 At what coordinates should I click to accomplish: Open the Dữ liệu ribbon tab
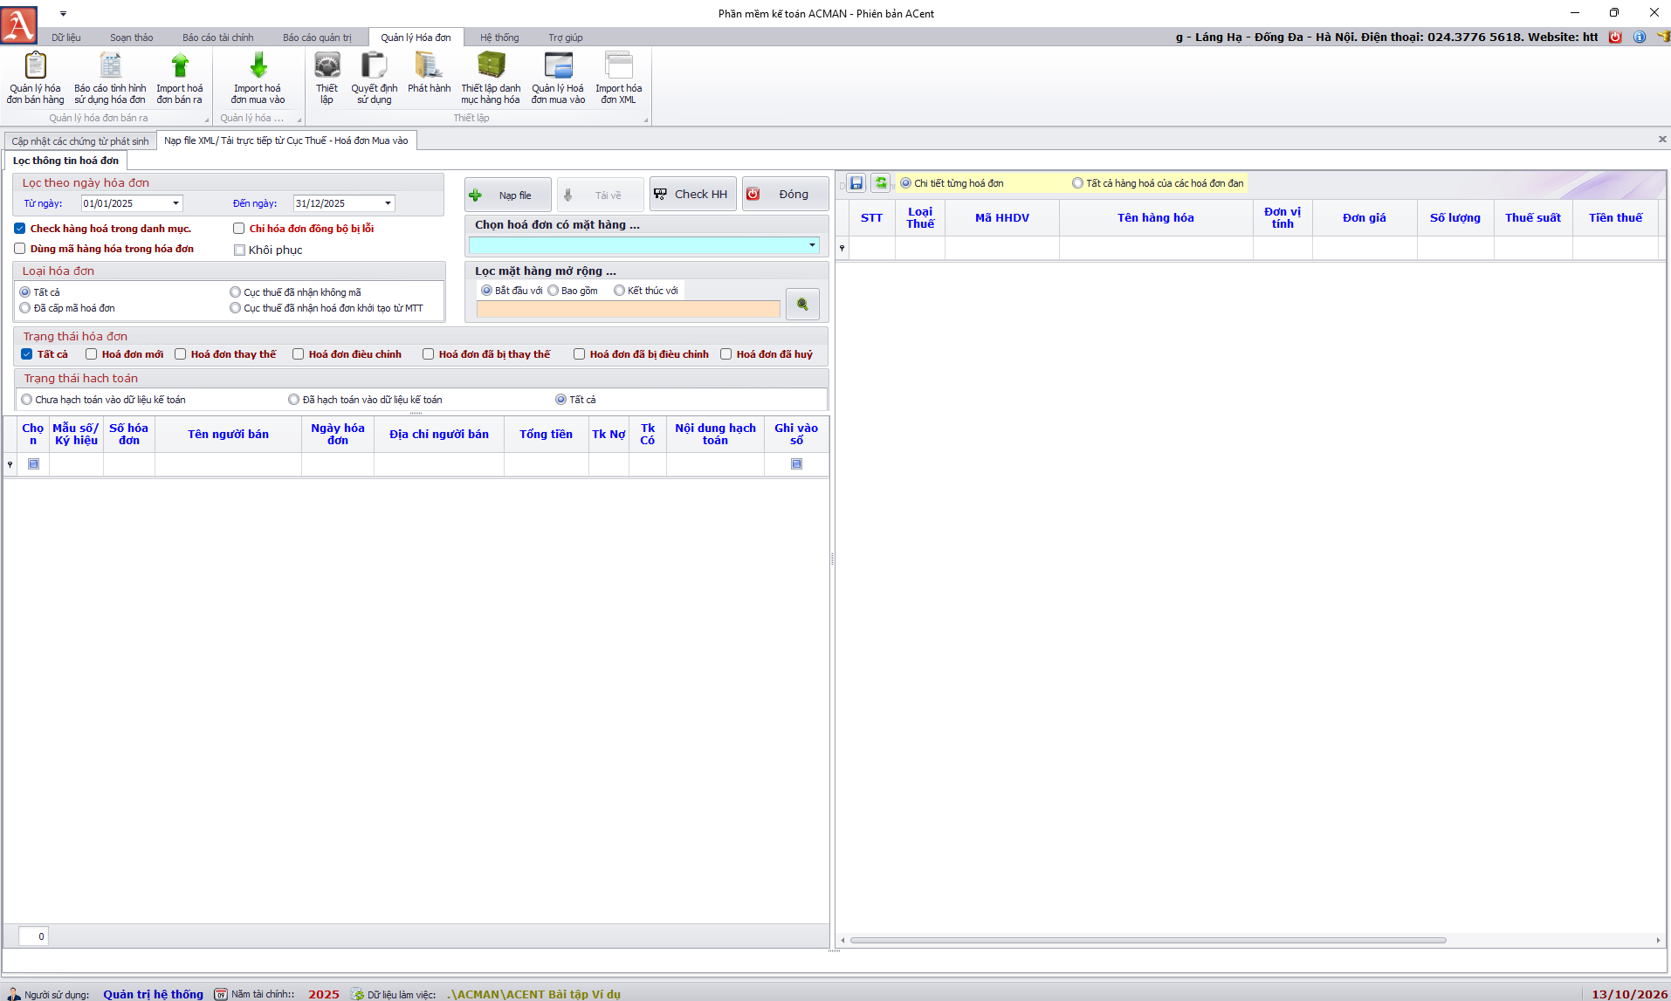(x=65, y=38)
